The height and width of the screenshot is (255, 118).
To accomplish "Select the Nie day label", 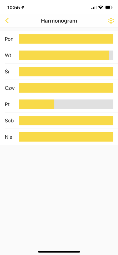I will pos(8,137).
